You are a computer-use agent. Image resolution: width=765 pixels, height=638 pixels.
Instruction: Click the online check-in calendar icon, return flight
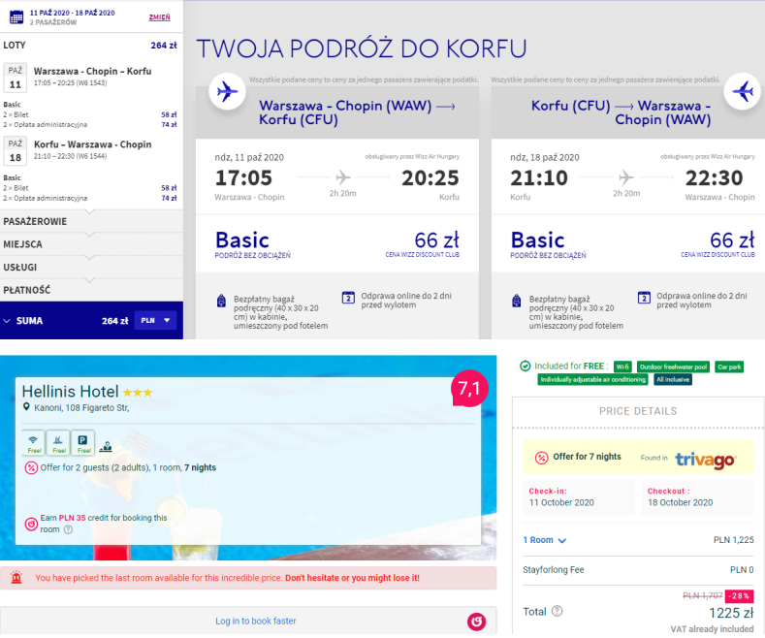(x=644, y=297)
